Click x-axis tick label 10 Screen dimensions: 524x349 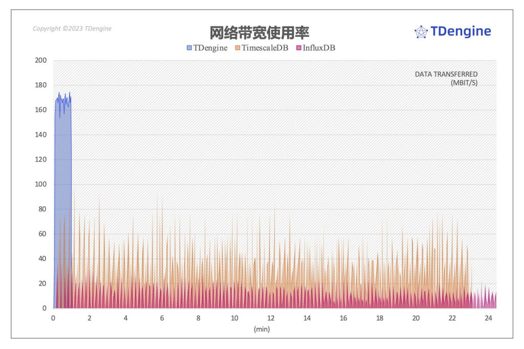click(234, 318)
